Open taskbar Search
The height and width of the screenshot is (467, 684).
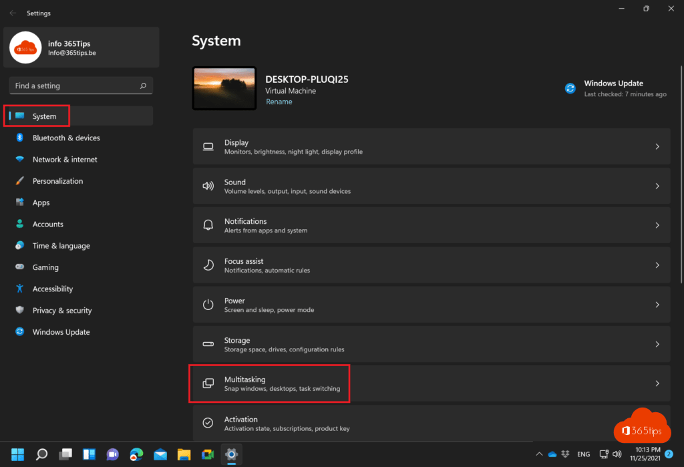point(41,454)
